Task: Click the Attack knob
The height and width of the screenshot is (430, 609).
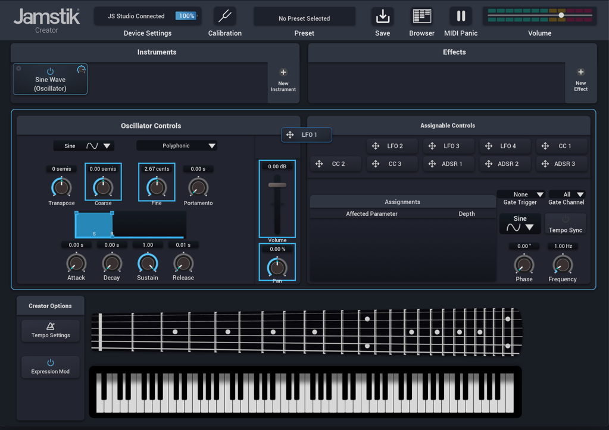Action: (x=76, y=263)
